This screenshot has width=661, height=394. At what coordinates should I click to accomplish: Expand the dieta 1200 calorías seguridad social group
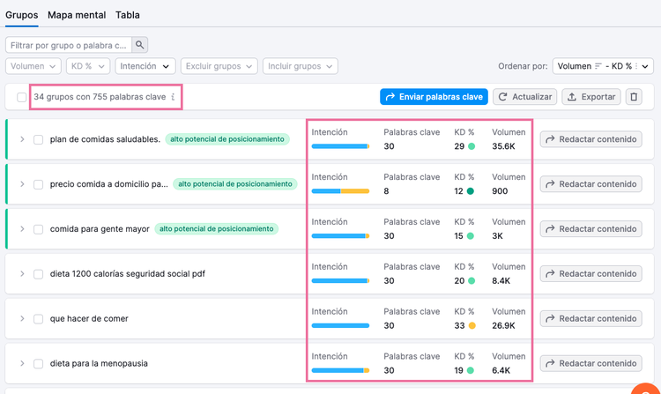22,274
